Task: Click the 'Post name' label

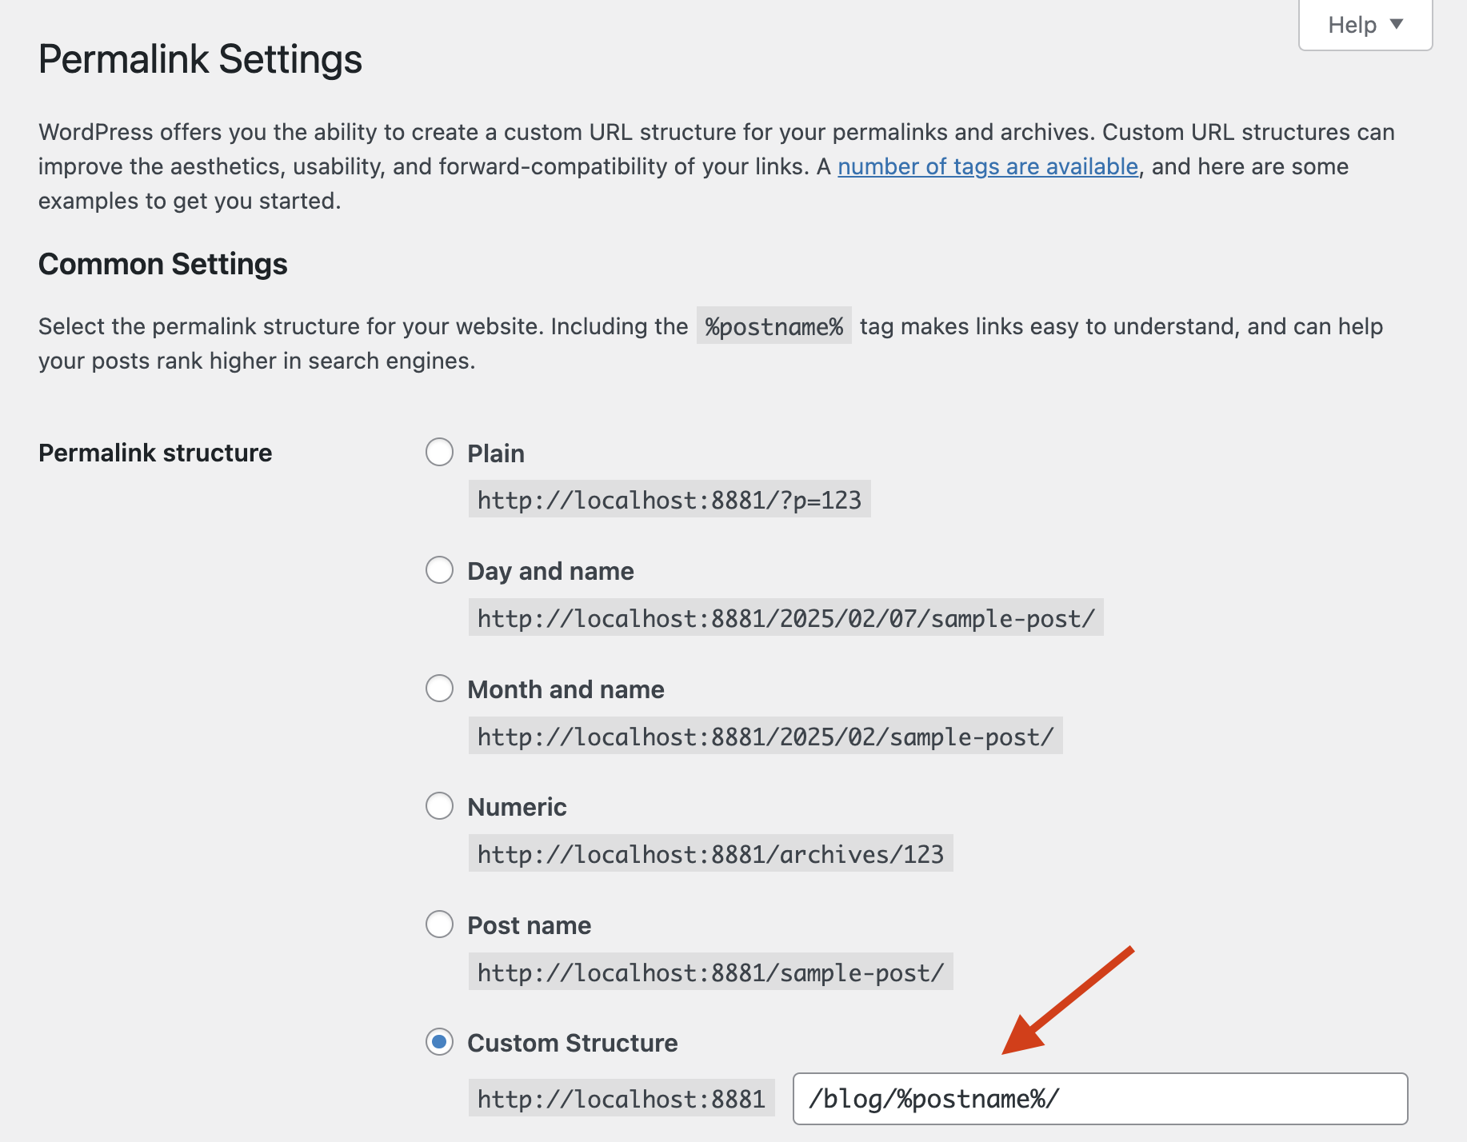Action: pyautogui.click(x=529, y=925)
